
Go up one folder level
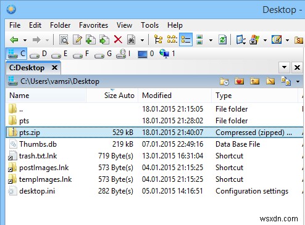(254, 81)
